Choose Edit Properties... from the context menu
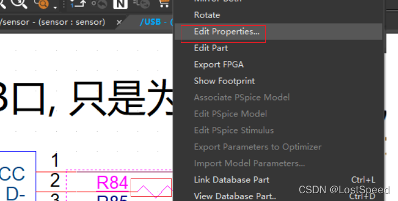Image resolution: width=398 pixels, height=201 pixels. (278, 32)
